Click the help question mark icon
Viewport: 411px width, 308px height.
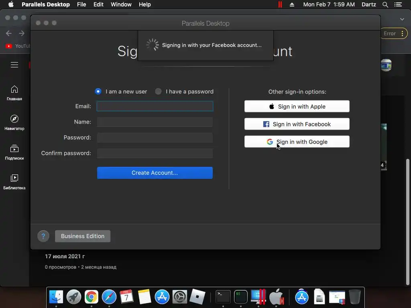click(43, 236)
